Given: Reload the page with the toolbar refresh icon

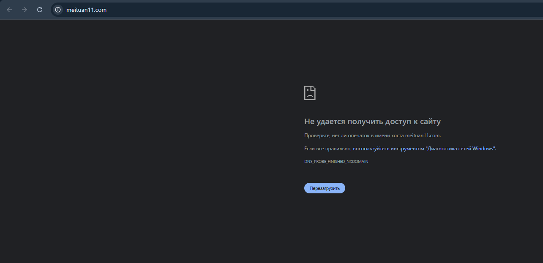Looking at the screenshot, I should tap(40, 10).
